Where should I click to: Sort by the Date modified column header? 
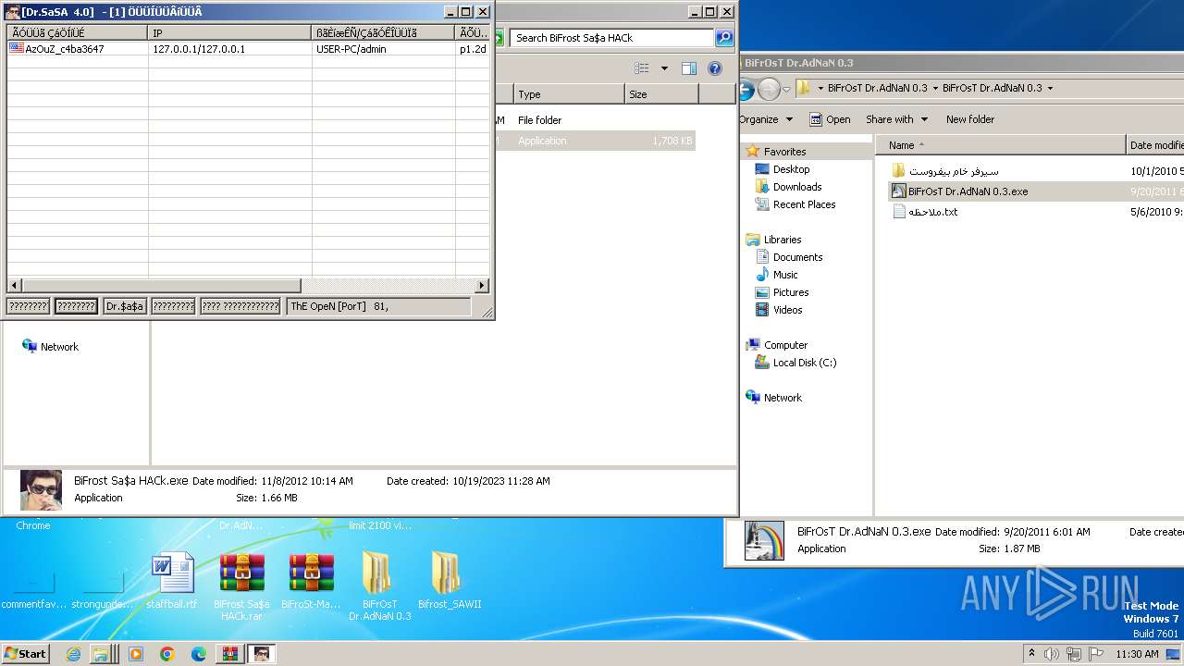point(1155,145)
